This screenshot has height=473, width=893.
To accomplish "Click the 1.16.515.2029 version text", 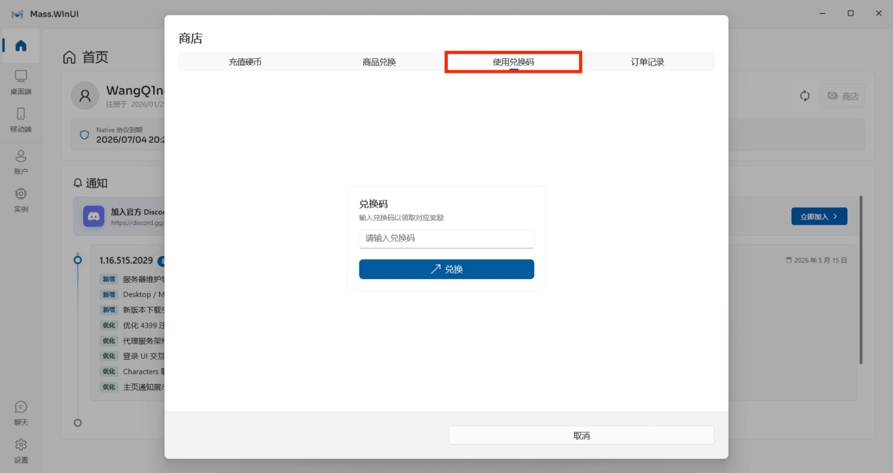I will click(x=126, y=260).
